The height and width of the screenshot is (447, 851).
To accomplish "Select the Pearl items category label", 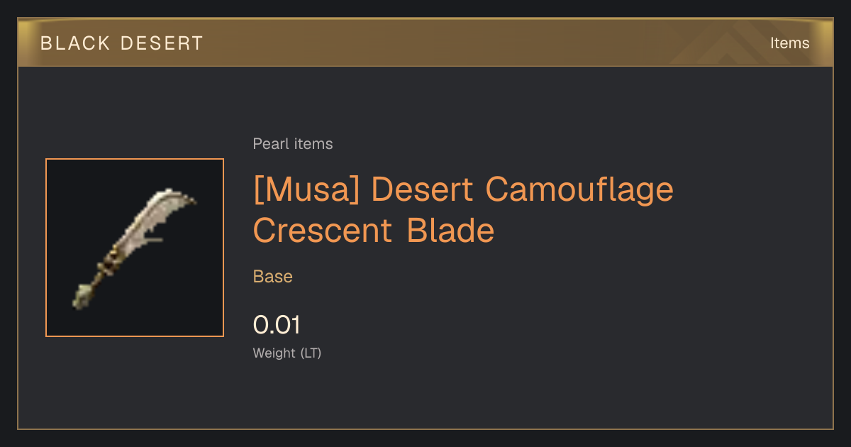I will tap(293, 144).
